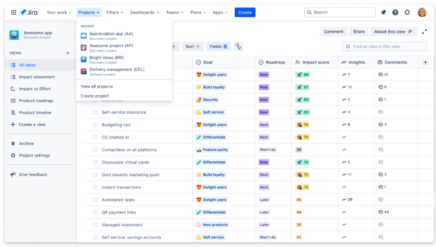
Task: Click the Project settings gear icon
Action: 13,156
